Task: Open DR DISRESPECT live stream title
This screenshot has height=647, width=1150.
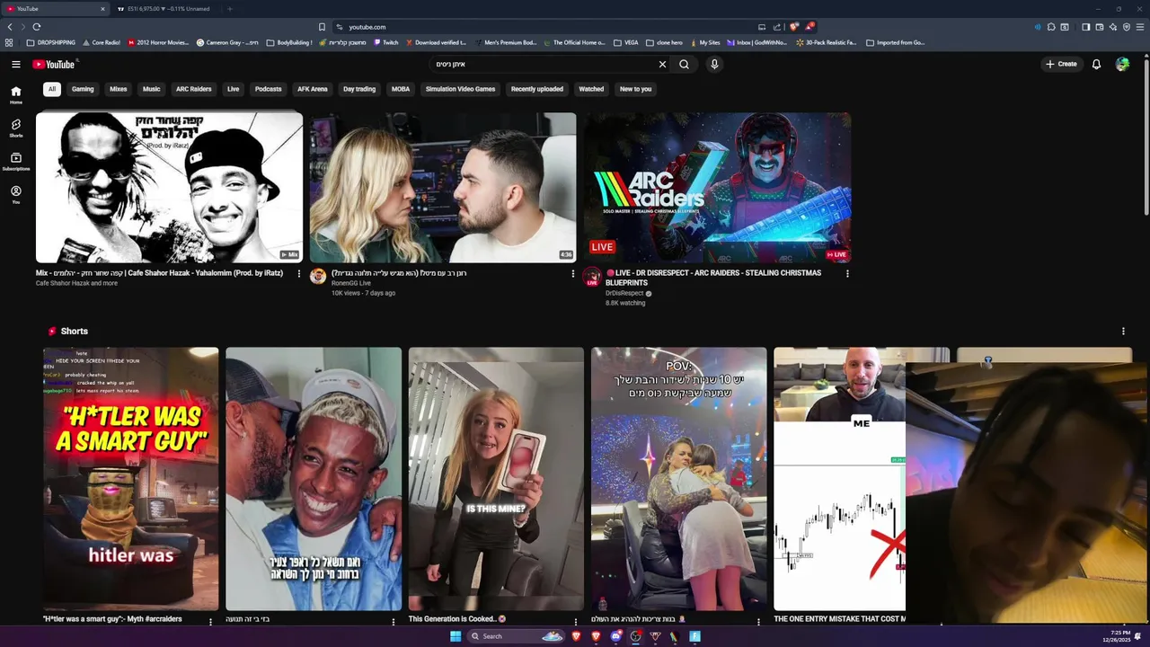Action: [x=713, y=278]
